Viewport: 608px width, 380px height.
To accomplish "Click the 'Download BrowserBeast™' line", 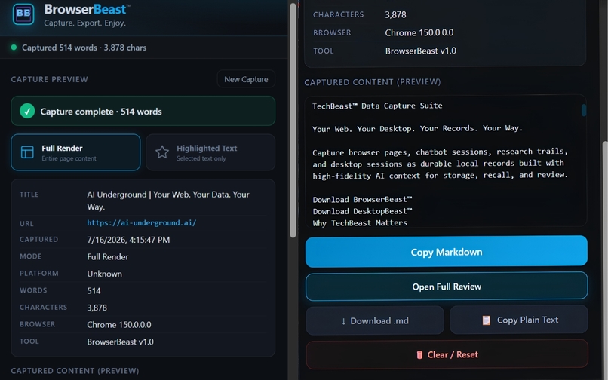I will coord(362,199).
